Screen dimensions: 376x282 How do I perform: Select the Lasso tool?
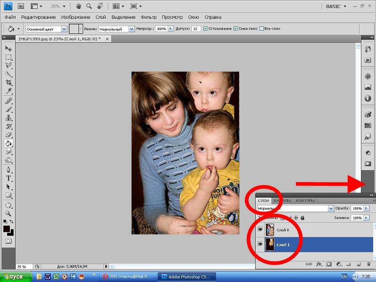[8, 65]
